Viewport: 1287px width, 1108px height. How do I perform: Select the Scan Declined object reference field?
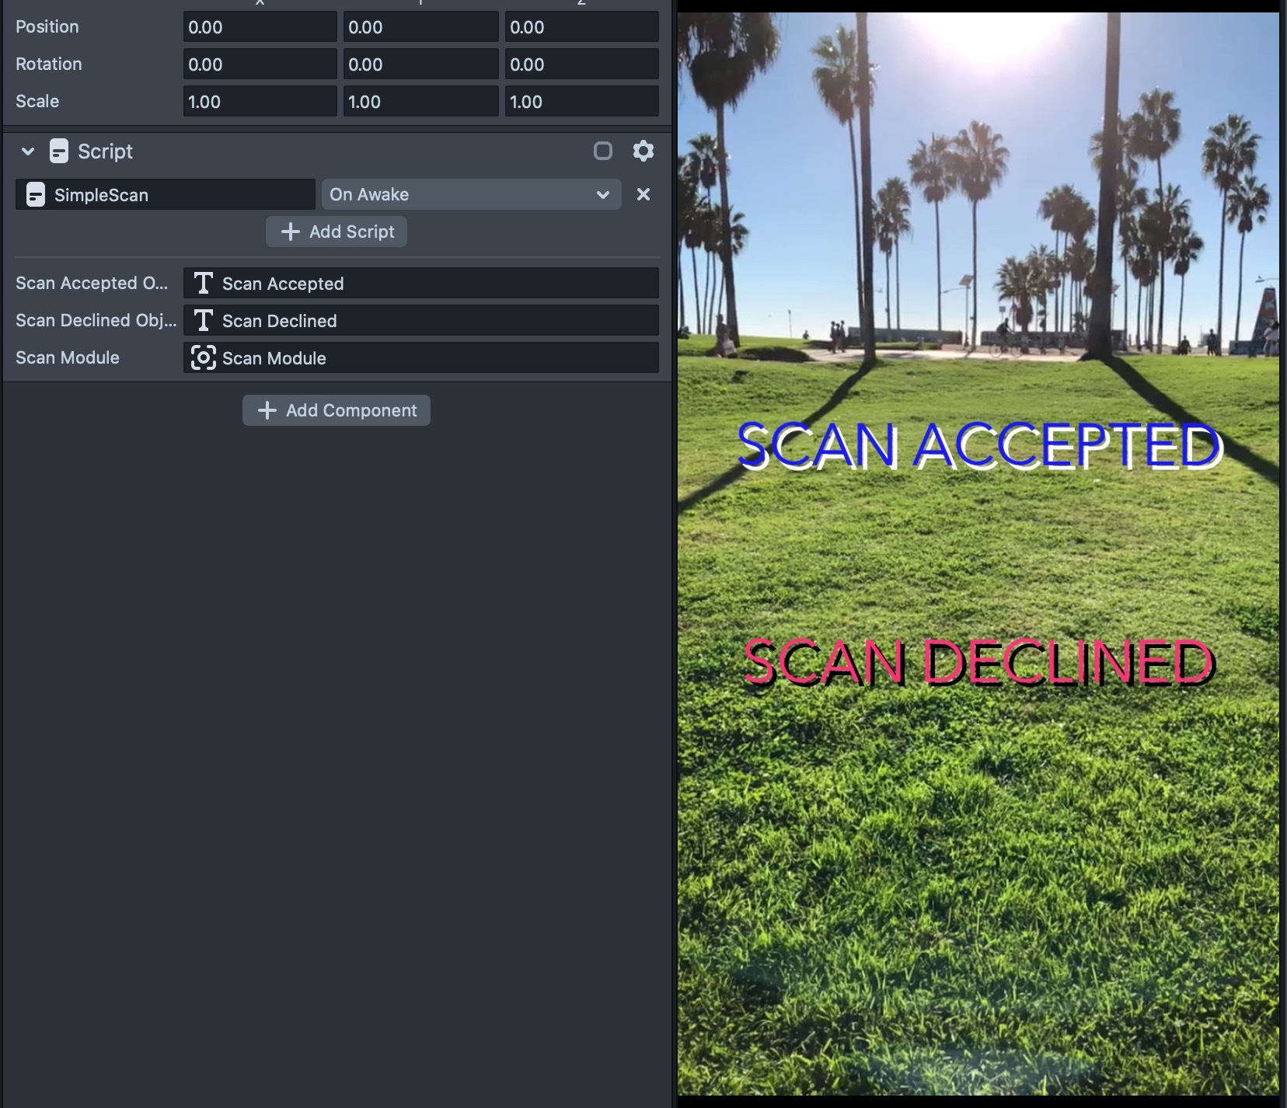click(x=435, y=321)
